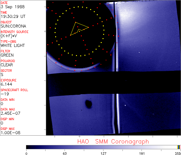Select the "WHITE LIGHT" observation type
This screenshot has width=181, height=155.
click(x=13, y=46)
